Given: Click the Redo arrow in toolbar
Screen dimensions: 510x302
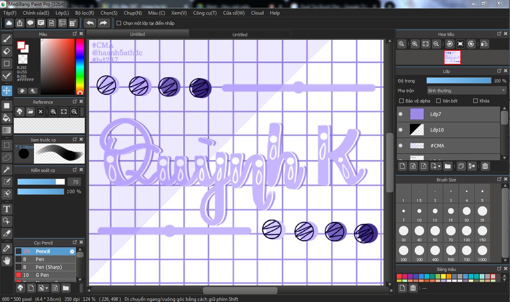Looking at the screenshot, I should (x=103, y=23).
